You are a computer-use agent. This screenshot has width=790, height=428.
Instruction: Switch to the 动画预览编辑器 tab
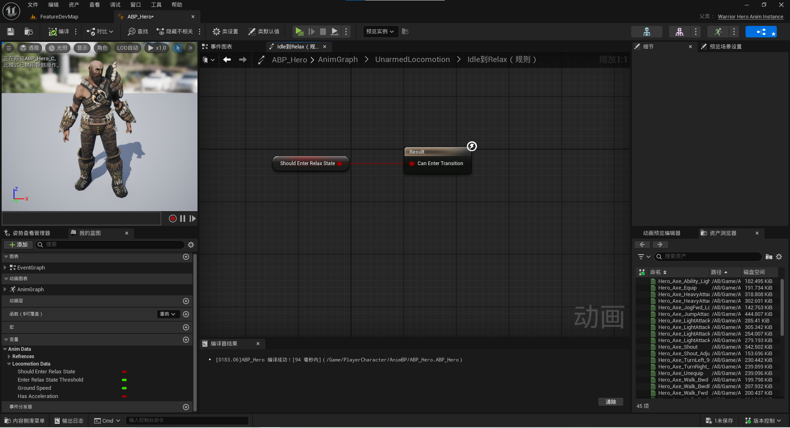[x=662, y=233]
